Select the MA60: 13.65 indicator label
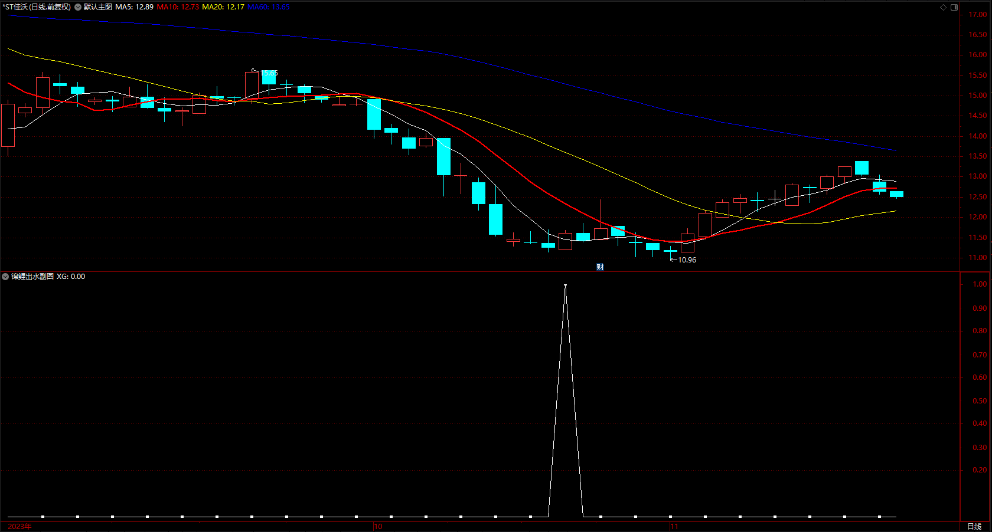Image resolution: width=992 pixels, height=532 pixels. pyautogui.click(x=269, y=7)
